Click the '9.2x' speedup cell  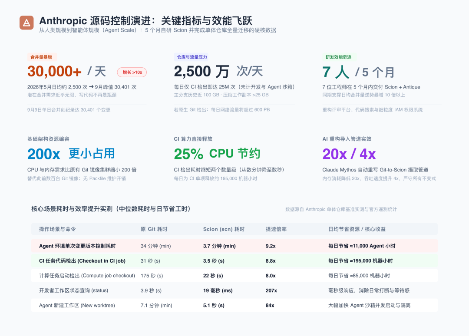tap(271, 246)
